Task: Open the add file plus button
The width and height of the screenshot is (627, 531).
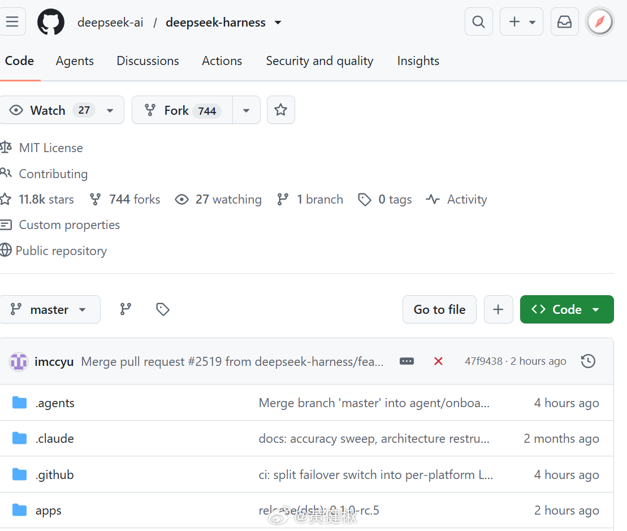Action: point(498,309)
